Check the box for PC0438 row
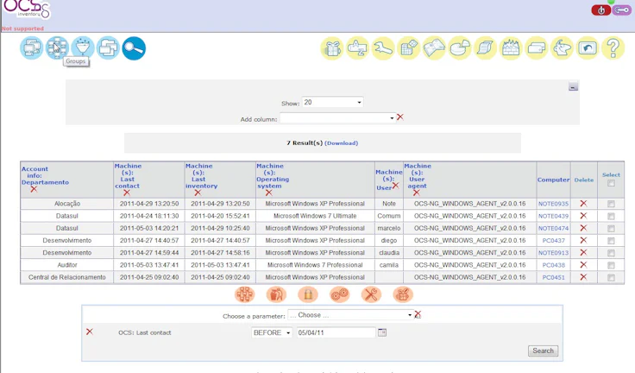Image resolution: width=635 pixels, height=373 pixels. (x=611, y=265)
